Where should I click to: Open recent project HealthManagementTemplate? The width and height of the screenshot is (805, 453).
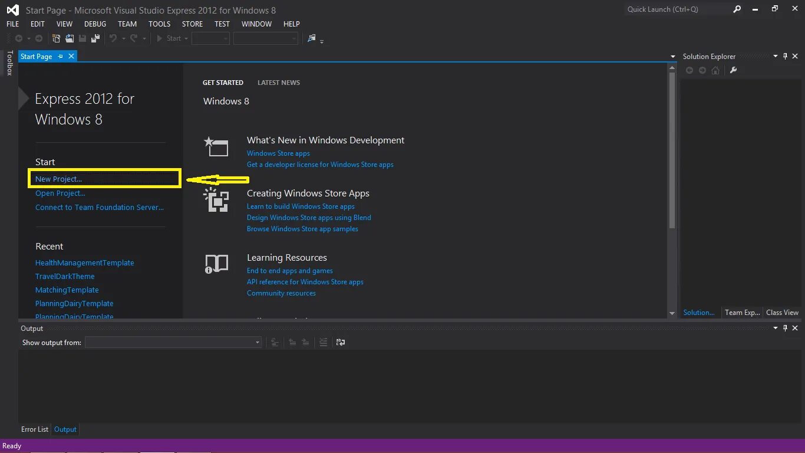pyautogui.click(x=85, y=262)
